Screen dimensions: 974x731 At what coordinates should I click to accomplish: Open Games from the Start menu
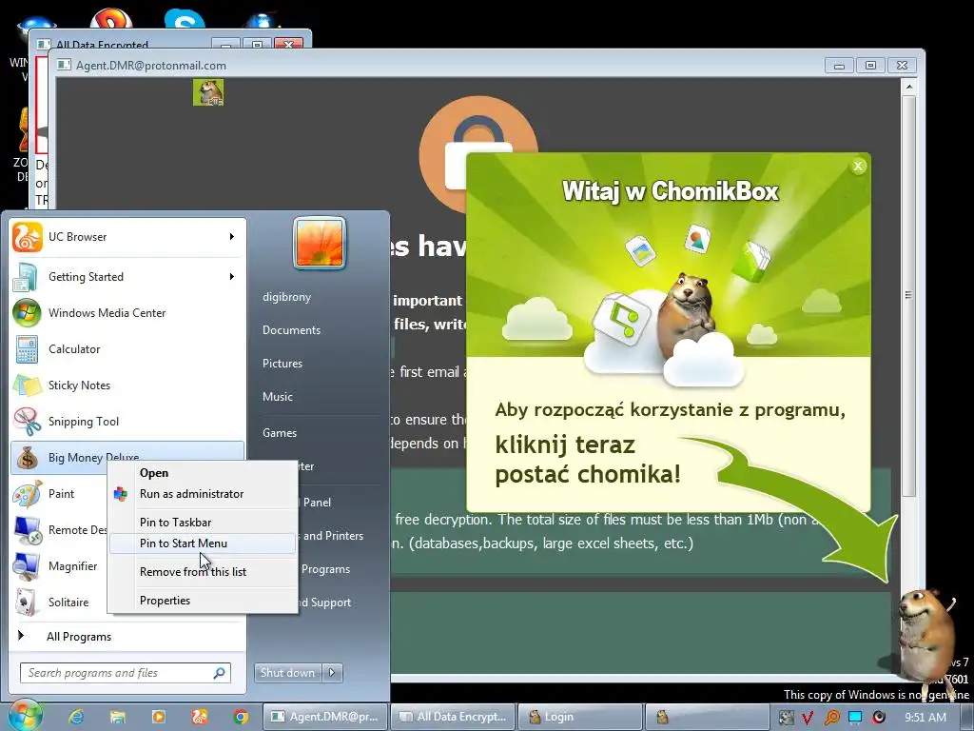(280, 433)
